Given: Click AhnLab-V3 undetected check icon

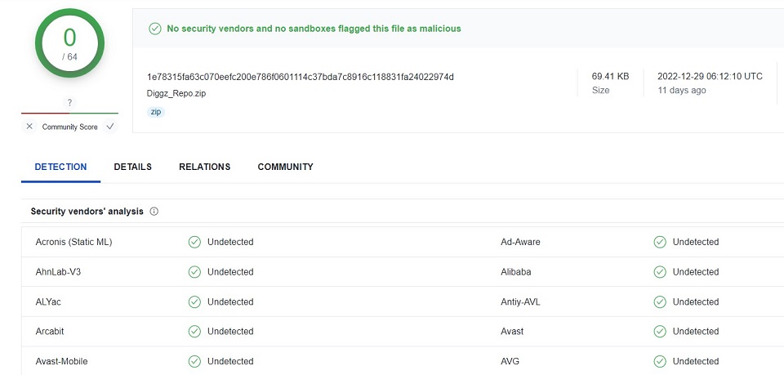Looking at the screenshot, I should coord(194,272).
